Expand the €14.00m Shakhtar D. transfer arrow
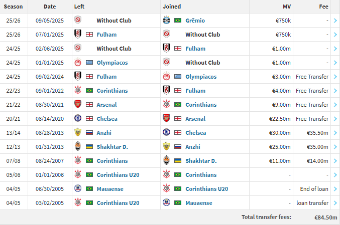 (x=335, y=161)
